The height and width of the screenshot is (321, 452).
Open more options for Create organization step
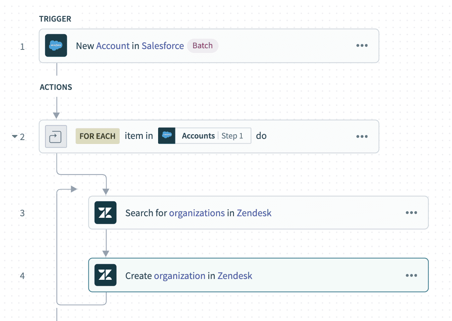[411, 275]
